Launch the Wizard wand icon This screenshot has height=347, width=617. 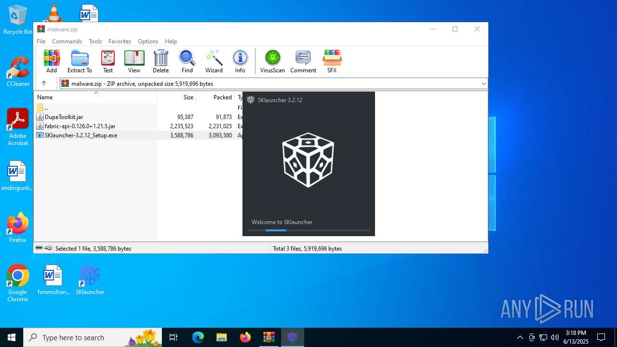pyautogui.click(x=214, y=61)
